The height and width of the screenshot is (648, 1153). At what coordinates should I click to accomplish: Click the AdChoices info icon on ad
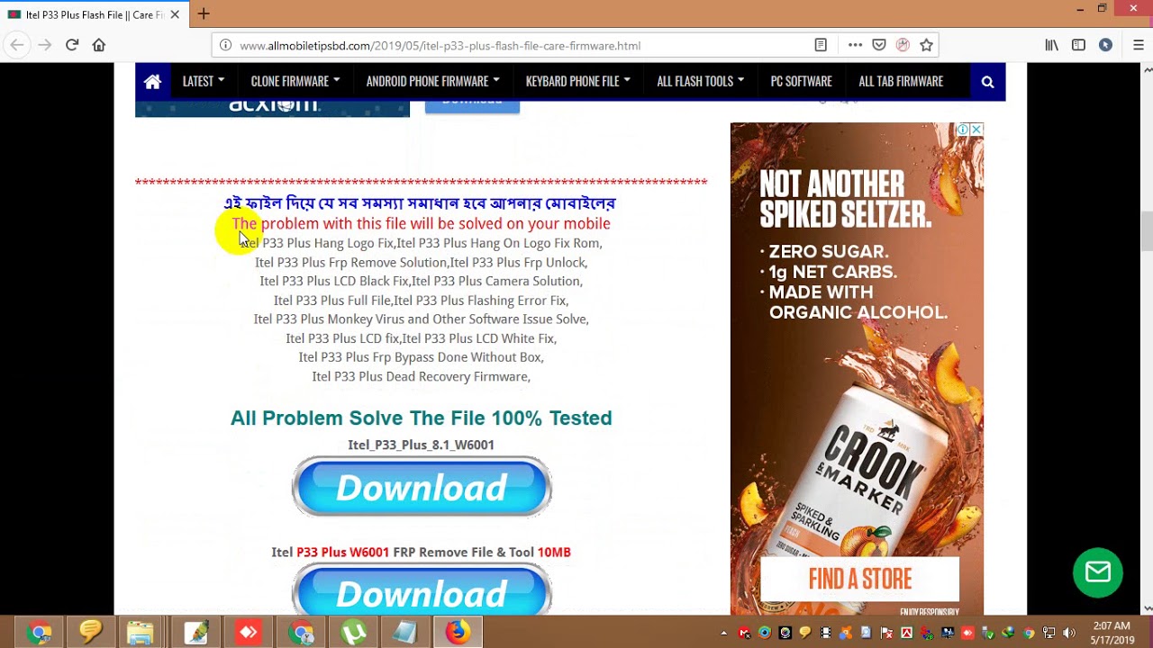click(963, 130)
